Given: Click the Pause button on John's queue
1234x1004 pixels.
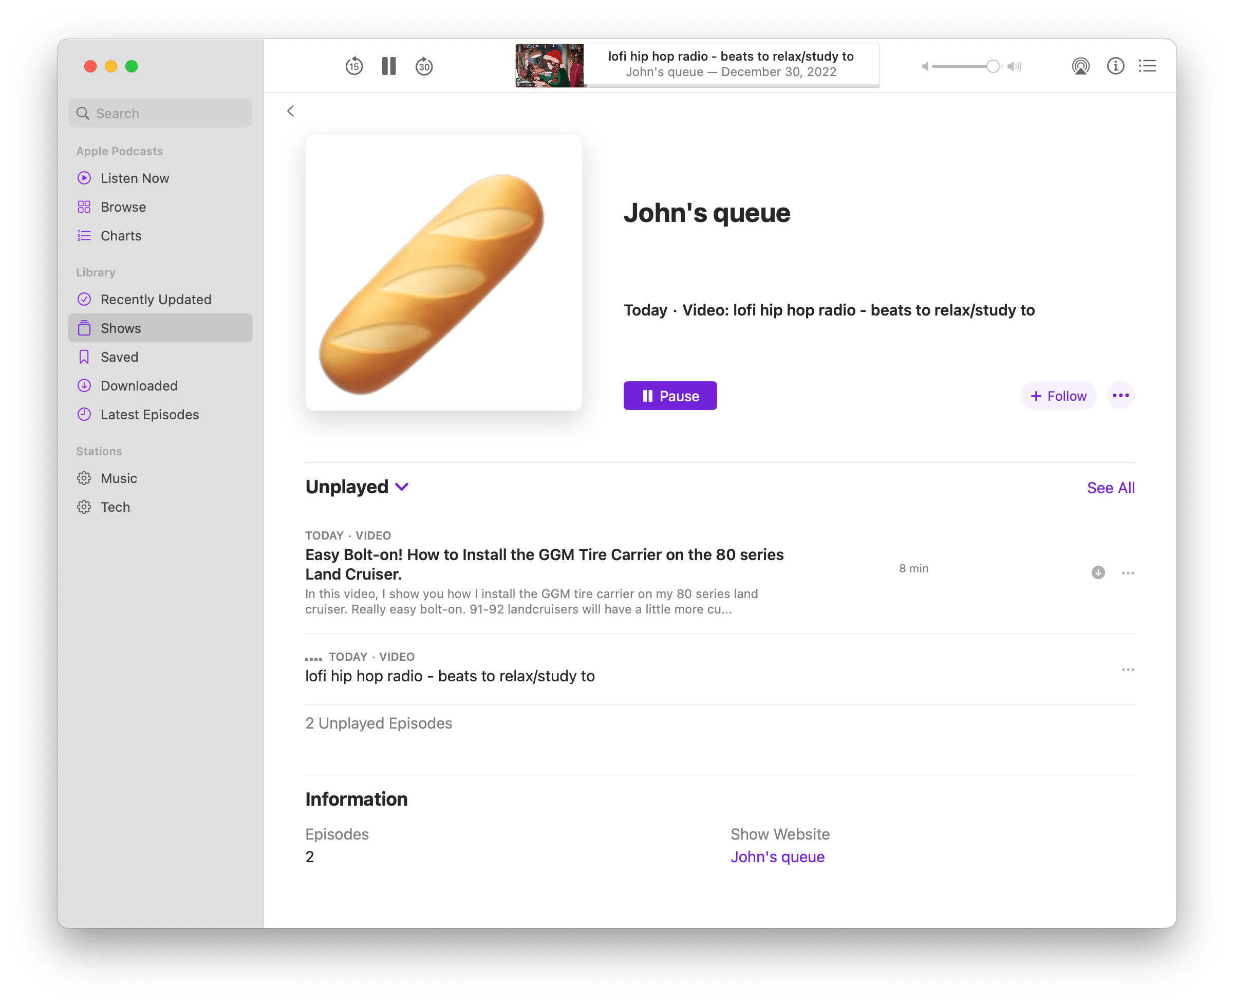Looking at the screenshot, I should pos(670,396).
